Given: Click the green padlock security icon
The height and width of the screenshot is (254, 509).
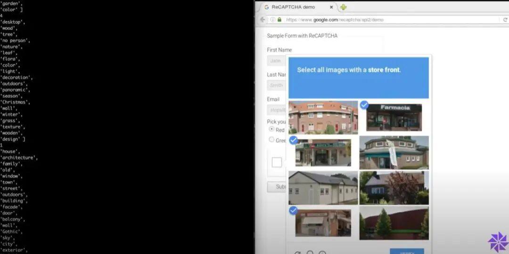Looking at the screenshot, I should [x=279, y=20].
